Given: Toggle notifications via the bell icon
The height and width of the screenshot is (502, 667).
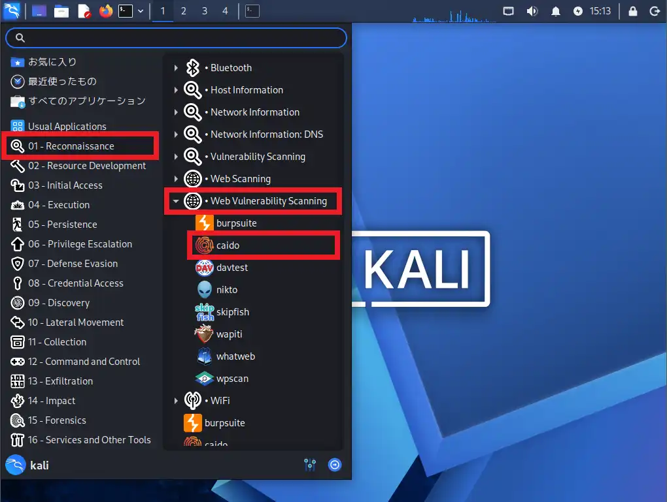Looking at the screenshot, I should (555, 10).
